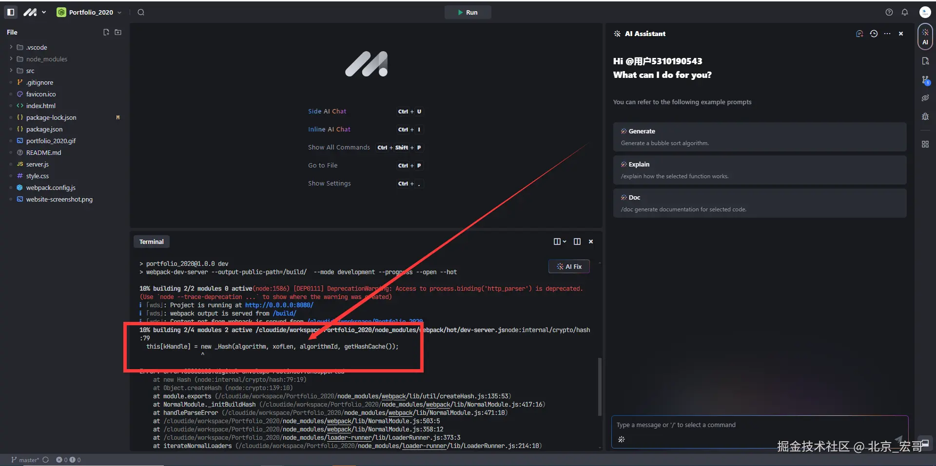Open the debug bug icon in right sidebar
936x466 pixels.
[925, 117]
